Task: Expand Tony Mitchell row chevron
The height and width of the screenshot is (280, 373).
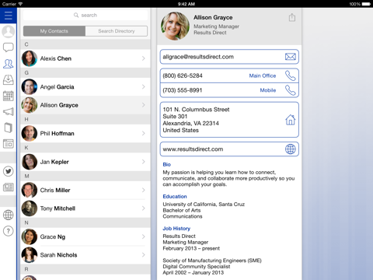Action: point(144,208)
